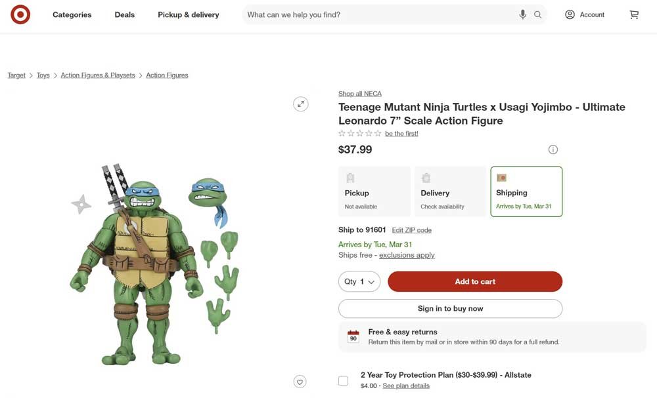This screenshot has height=398, width=657.
Task: Open the Deals menu item
Action: [x=124, y=14]
